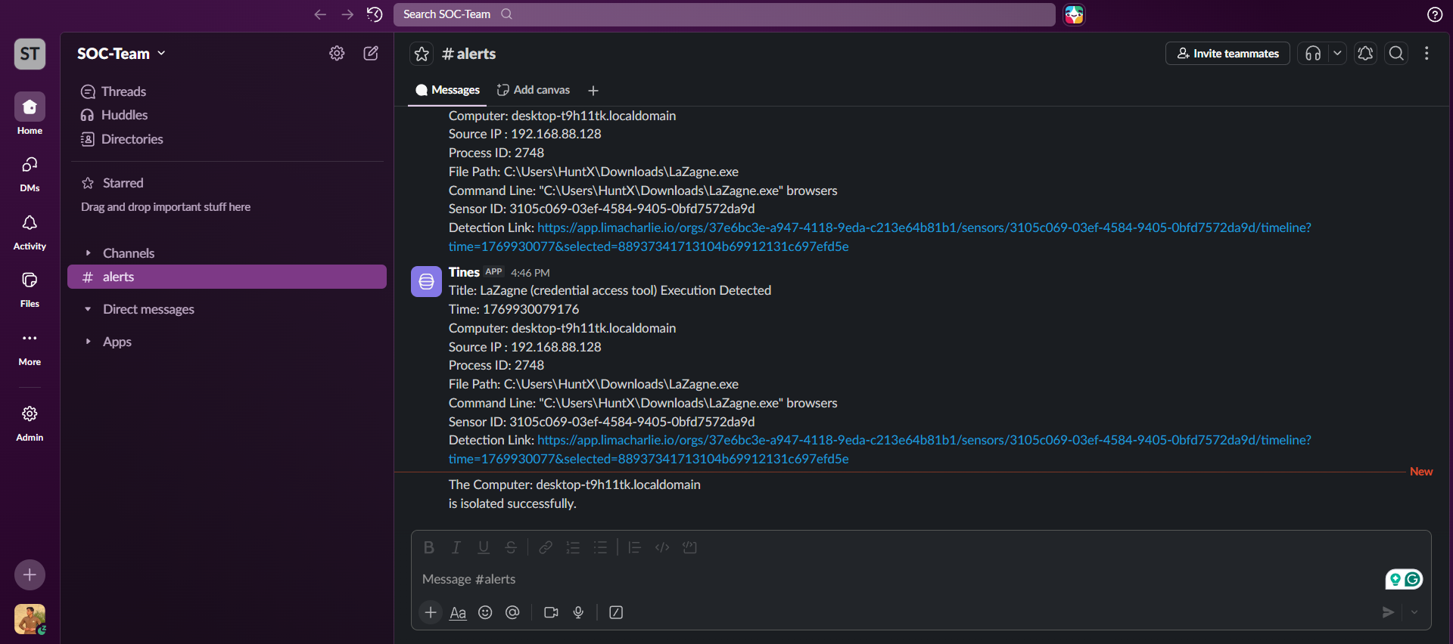Screen dimensions: 1453x644
Task: Open the SOC-Team workspace menu
Action: click(x=121, y=54)
